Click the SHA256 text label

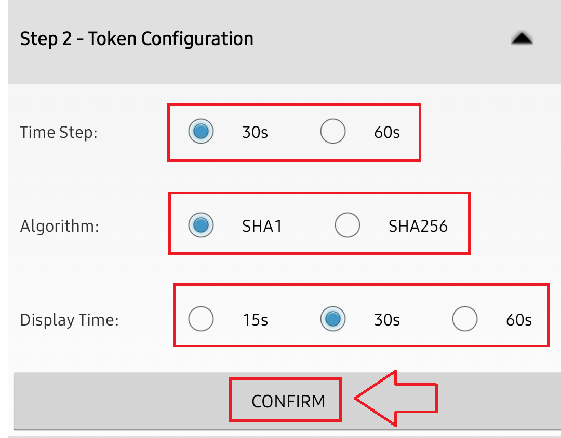tap(418, 227)
